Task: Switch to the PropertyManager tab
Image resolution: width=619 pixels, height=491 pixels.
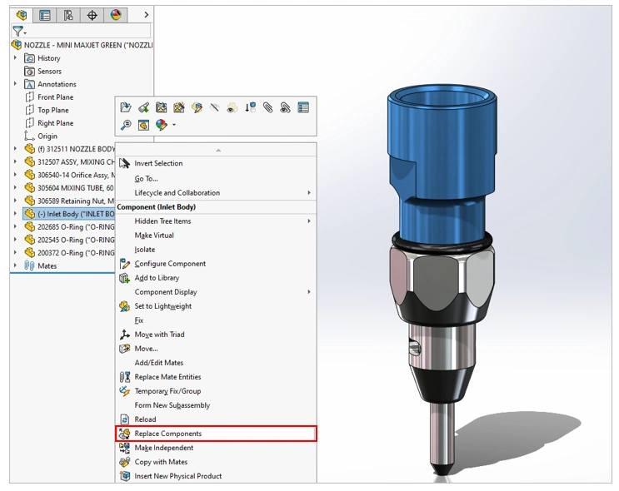Action: point(45,15)
